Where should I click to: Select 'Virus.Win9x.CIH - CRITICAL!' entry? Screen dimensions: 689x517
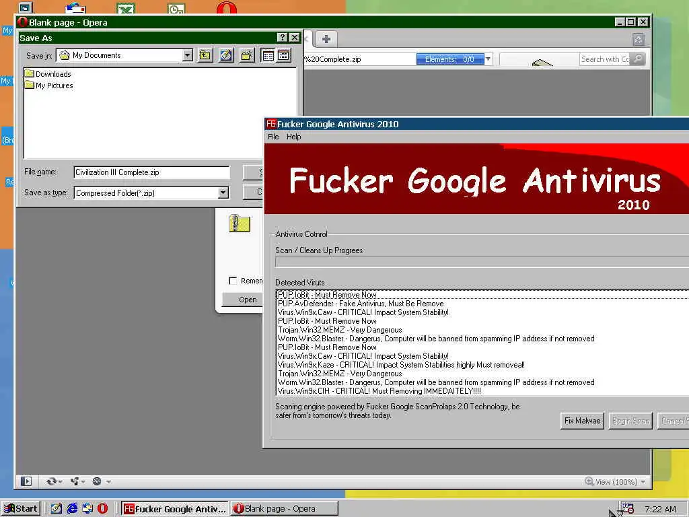[482, 391]
